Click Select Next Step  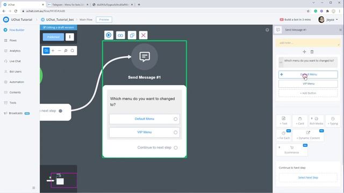click(308, 177)
